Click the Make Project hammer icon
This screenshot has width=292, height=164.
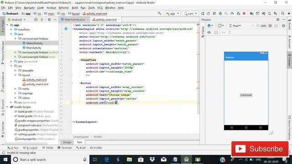click(159, 13)
